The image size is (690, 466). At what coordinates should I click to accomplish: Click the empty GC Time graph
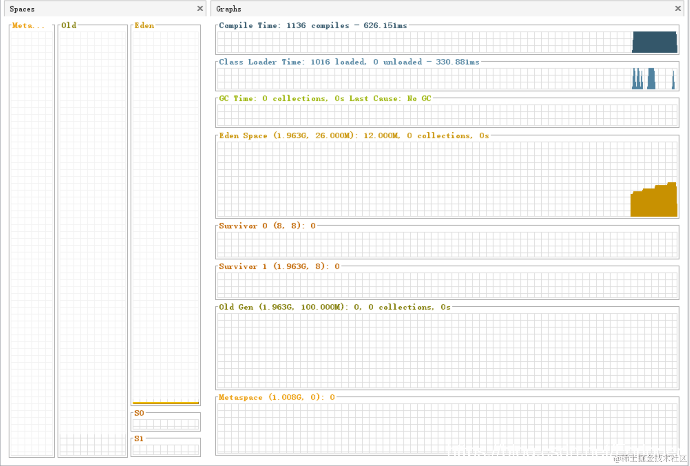pyautogui.click(x=447, y=115)
